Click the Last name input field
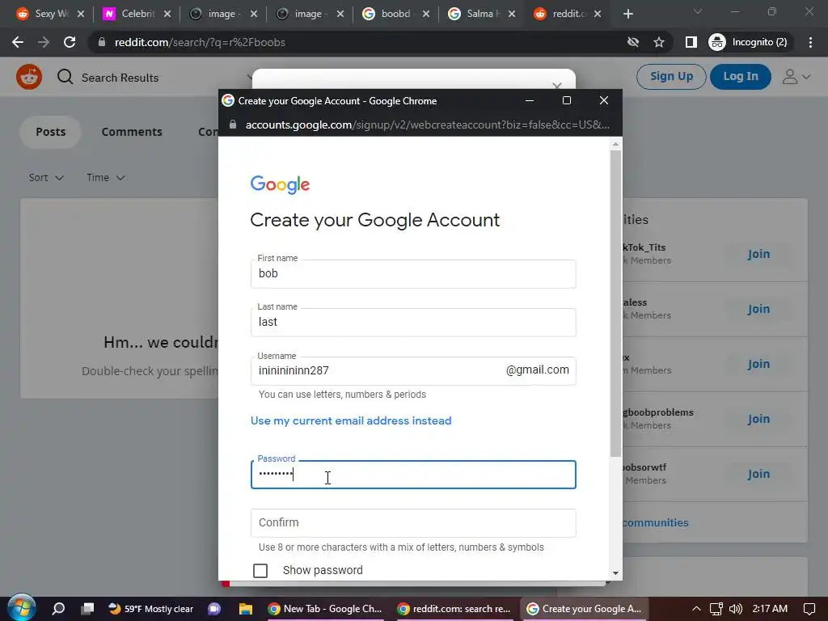Screen dimensions: 828x621 coord(413,322)
